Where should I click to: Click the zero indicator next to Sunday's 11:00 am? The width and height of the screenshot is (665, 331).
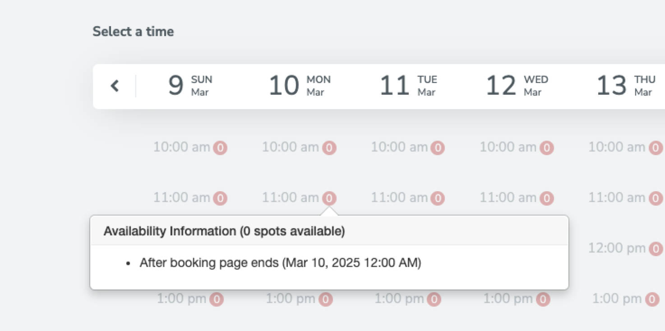[221, 198]
